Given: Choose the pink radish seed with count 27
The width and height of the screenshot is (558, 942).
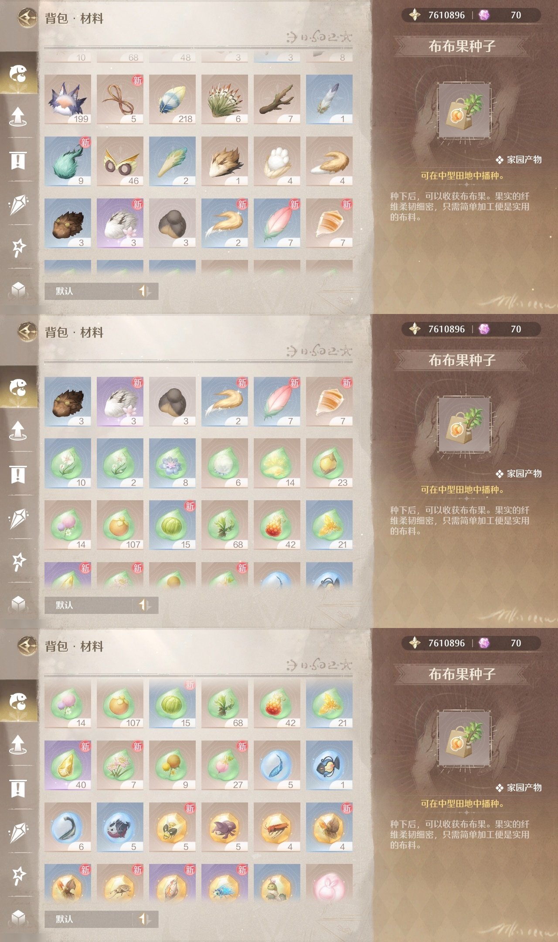Looking at the screenshot, I should coord(225,765).
